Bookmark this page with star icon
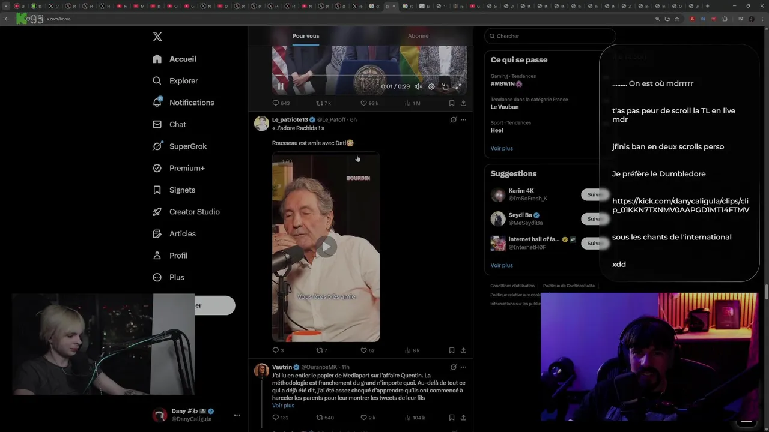 [677, 19]
